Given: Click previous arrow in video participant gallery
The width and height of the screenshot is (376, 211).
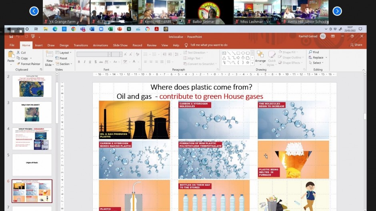Looking at the screenshot, I should coord(34,11).
